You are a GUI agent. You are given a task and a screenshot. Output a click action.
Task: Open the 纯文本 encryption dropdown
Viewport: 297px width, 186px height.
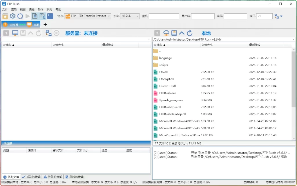[x=130, y=16]
